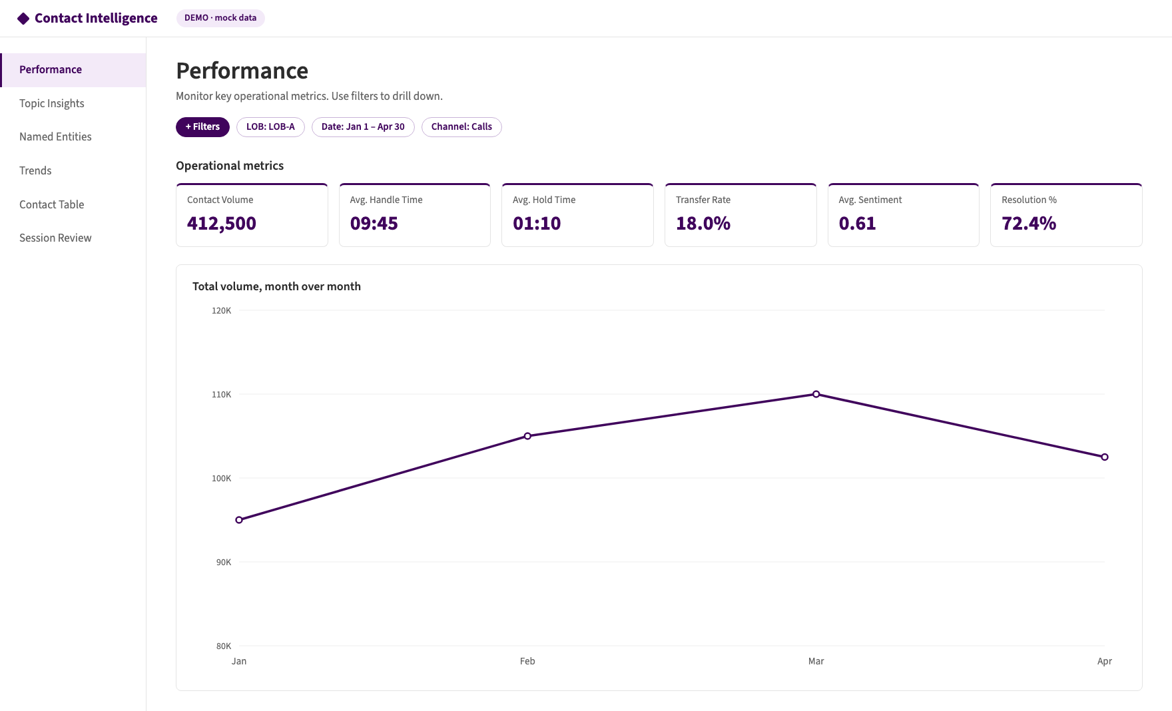Open Named Entities in sidebar
Screen dimensions: 1172x711
click(73, 137)
